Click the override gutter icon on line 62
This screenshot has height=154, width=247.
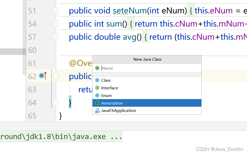(43, 76)
